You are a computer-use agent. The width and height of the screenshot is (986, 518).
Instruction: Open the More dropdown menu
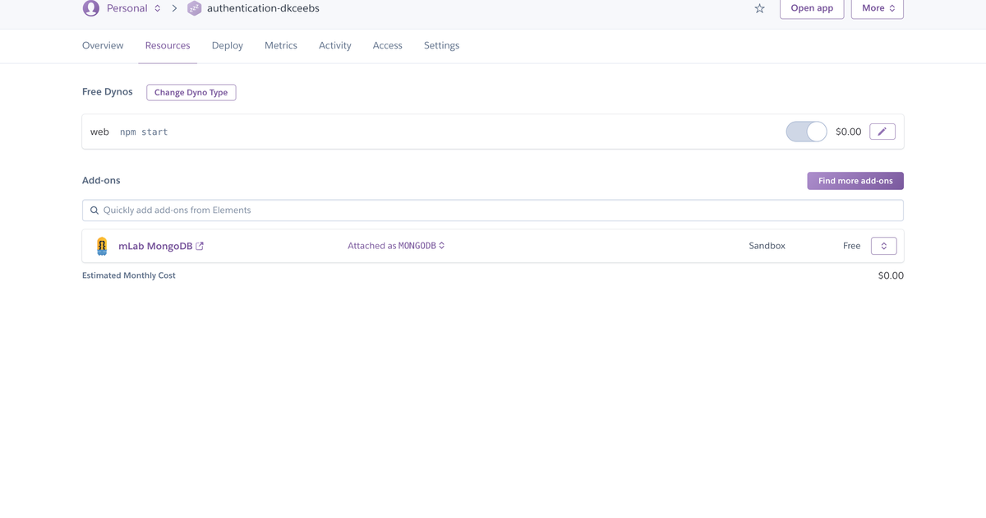pyautogui.click(x=877, y=8)
